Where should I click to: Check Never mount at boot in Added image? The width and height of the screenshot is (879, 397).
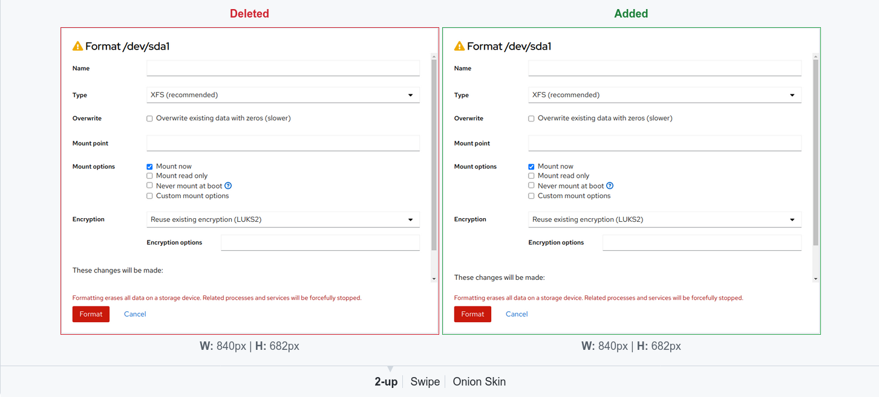[x=531, y=186]
